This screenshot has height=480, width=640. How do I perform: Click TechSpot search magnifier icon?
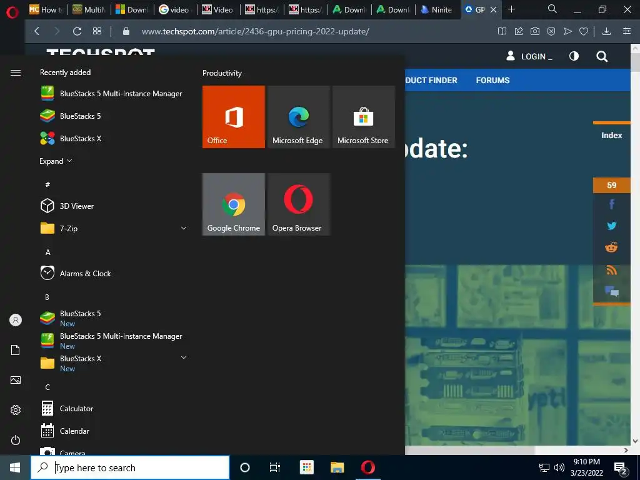(x=602, y=56)
